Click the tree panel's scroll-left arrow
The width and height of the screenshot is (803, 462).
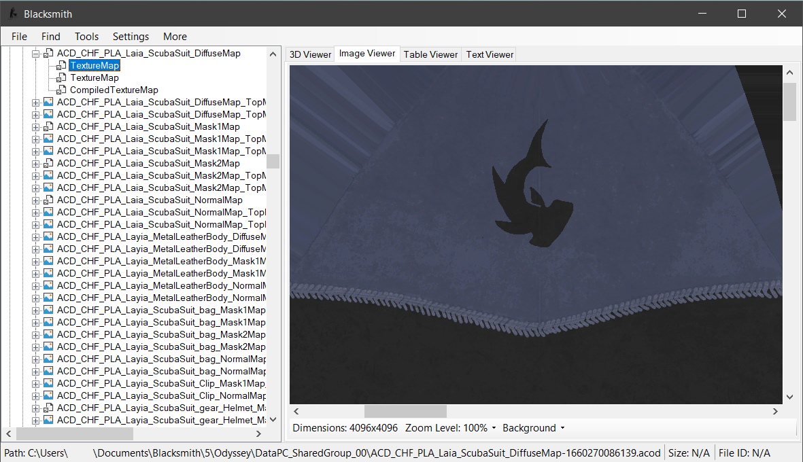8,433
